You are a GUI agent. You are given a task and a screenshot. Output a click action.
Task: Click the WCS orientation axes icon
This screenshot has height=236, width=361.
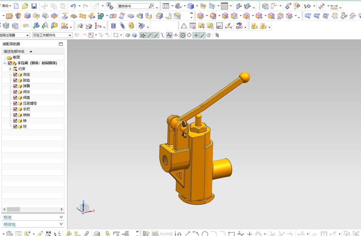pos(274,6)
